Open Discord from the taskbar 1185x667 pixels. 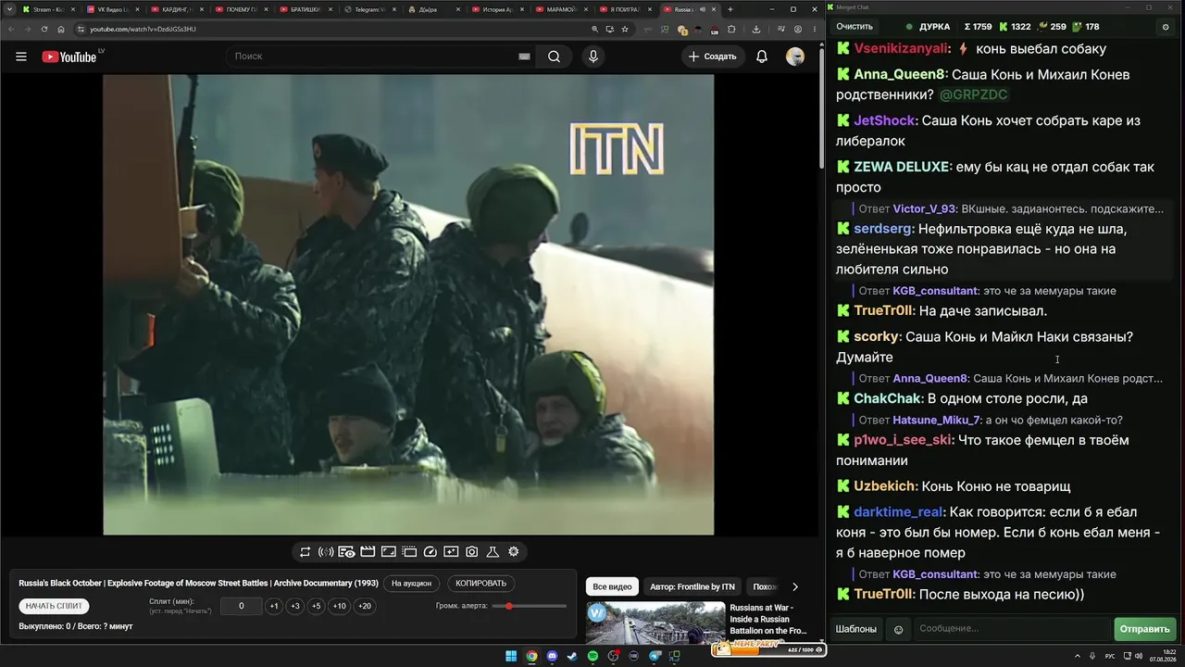pyautogui.click(x=553, y=656)
